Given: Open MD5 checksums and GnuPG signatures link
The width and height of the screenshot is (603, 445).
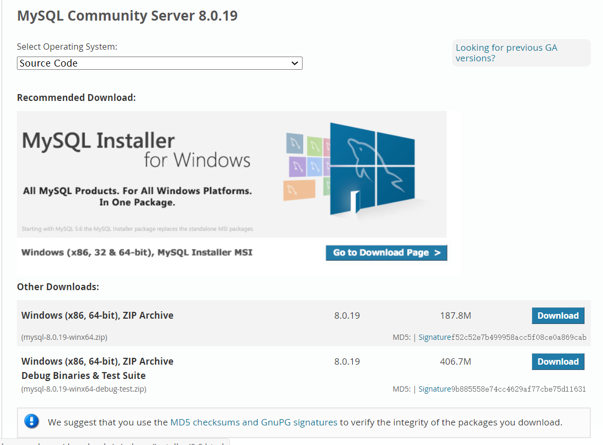Looking at the screenshot, I should coord(253,422).
